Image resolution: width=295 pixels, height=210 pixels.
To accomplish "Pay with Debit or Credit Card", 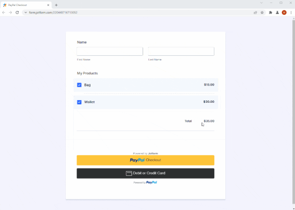I will (145, 173).
